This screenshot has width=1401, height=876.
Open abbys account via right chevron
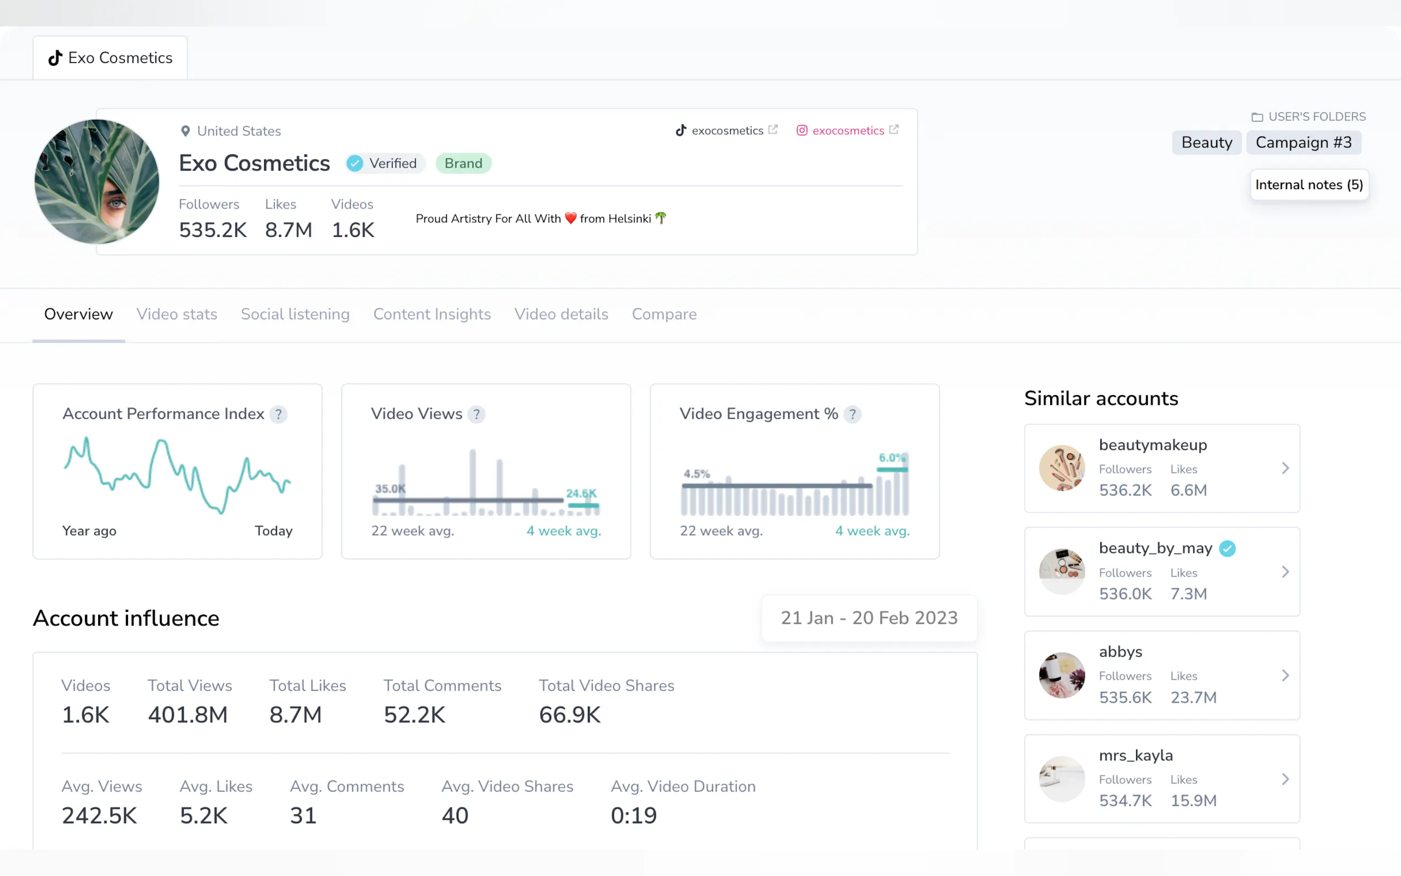tap(1285, 676)
